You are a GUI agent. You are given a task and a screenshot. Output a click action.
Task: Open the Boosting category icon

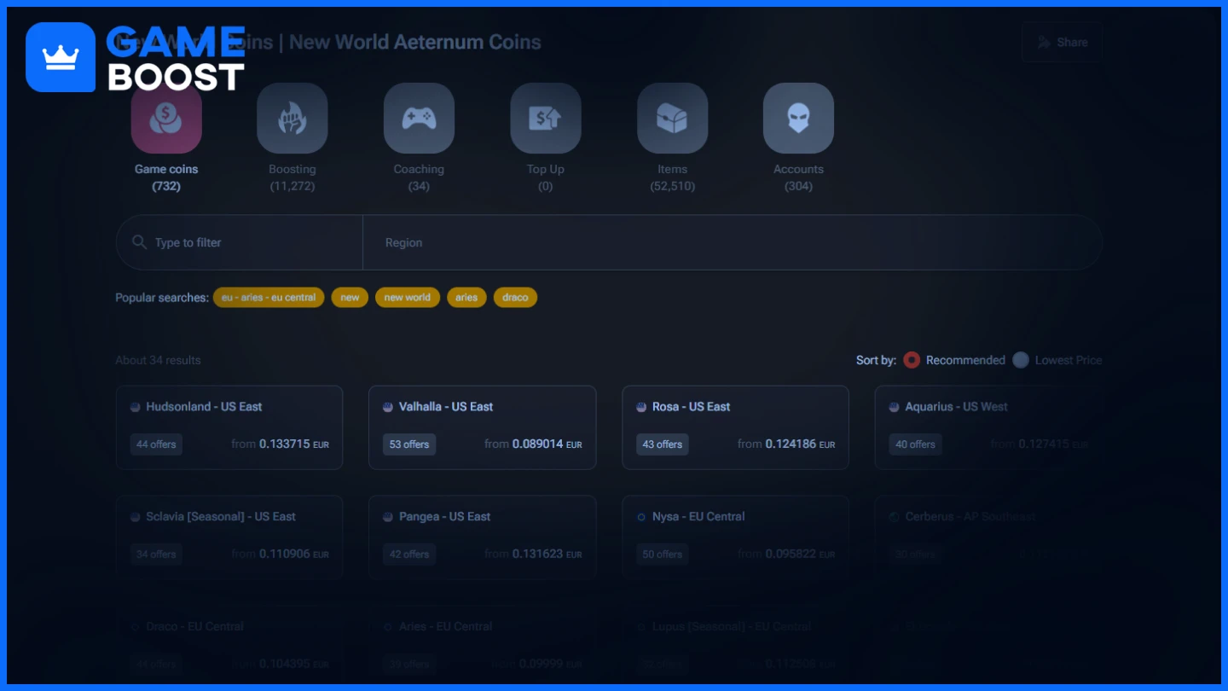(x=293, y=118)
